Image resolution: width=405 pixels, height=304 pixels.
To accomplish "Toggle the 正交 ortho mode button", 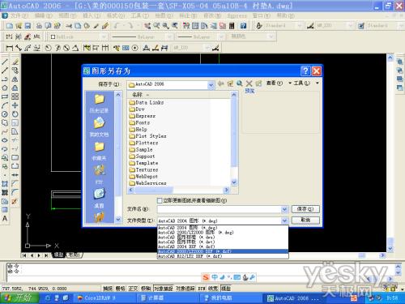I will (x=133, y=289).
